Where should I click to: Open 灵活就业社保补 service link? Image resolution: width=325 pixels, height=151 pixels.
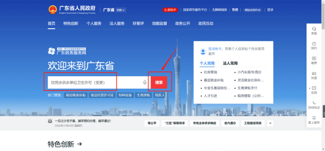(251, 80)
